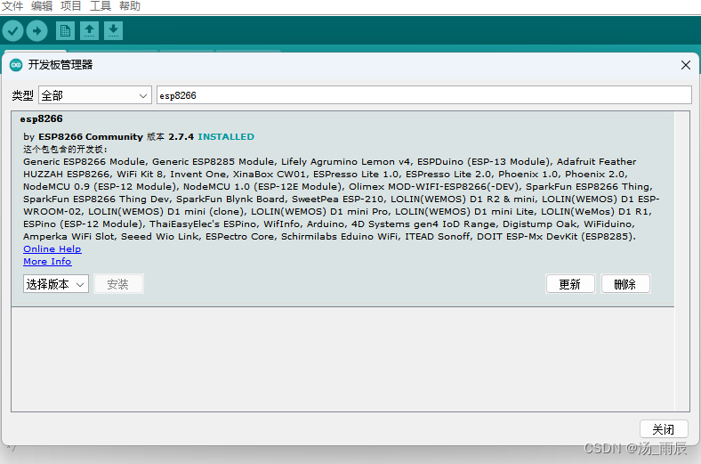Image resolution: width=701 pixels, height=464 pixels.
Task: Open the 项目 menu
Action: point(70,6)
